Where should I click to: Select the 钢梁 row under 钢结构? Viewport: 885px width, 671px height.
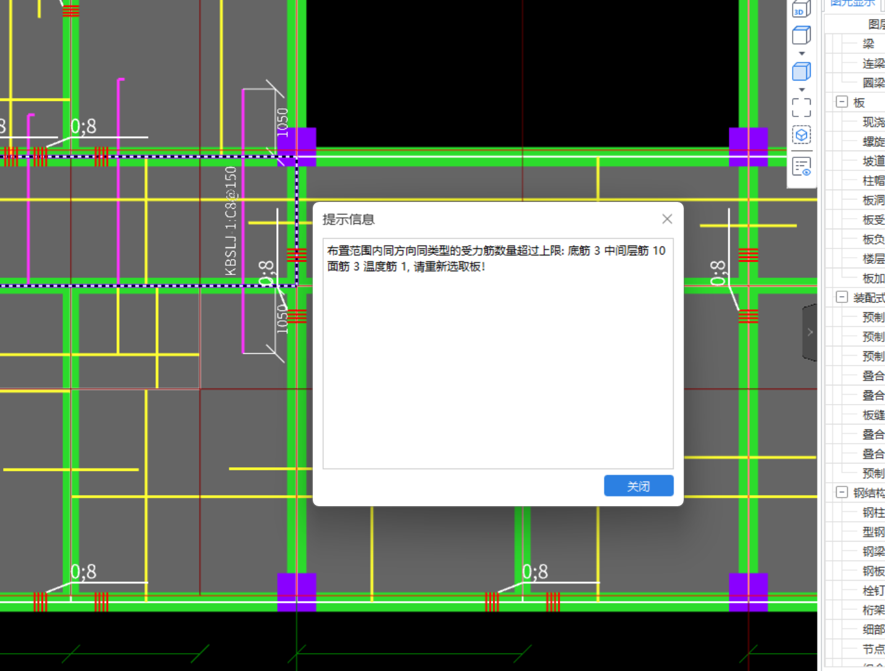[x=873, y=551]
